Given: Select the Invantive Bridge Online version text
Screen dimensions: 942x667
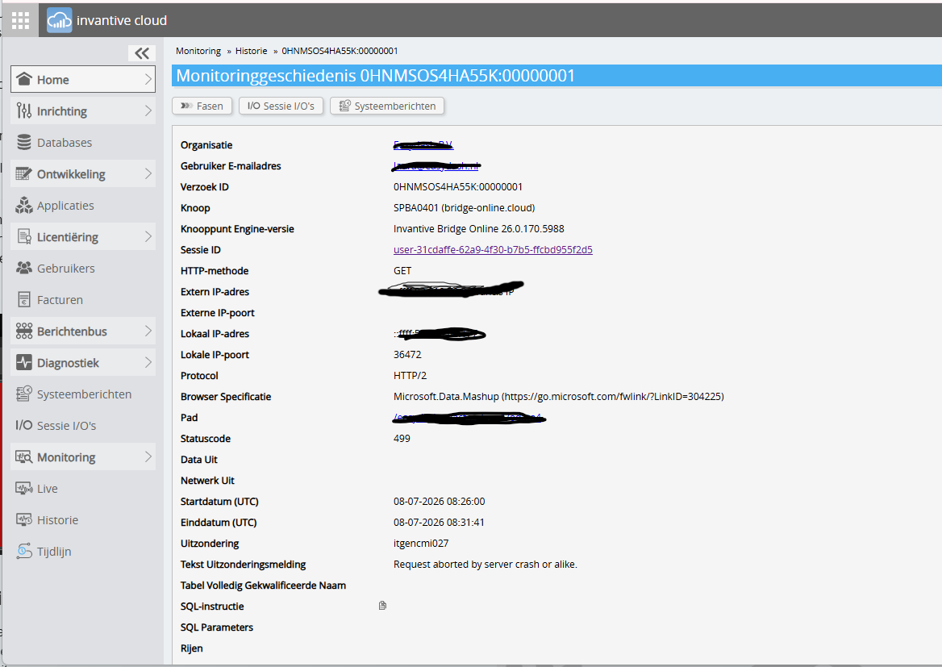Looking at the screenshot, I should [479, 229].
